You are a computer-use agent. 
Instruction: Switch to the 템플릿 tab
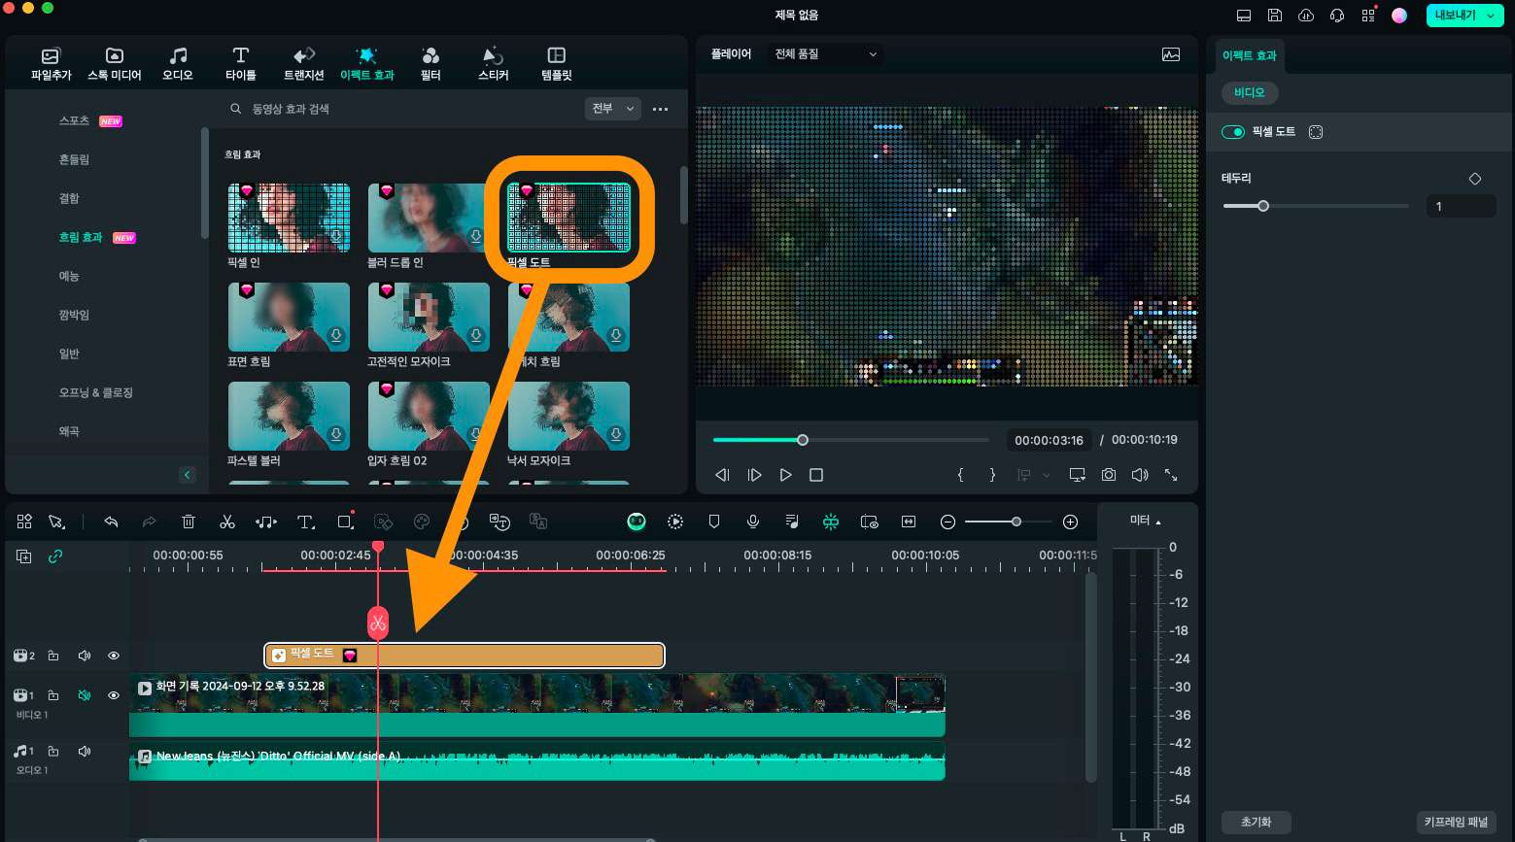[557, 63]
